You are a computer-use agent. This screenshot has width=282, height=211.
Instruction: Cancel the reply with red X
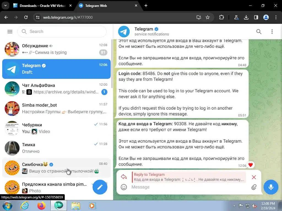tap(254, 177)
